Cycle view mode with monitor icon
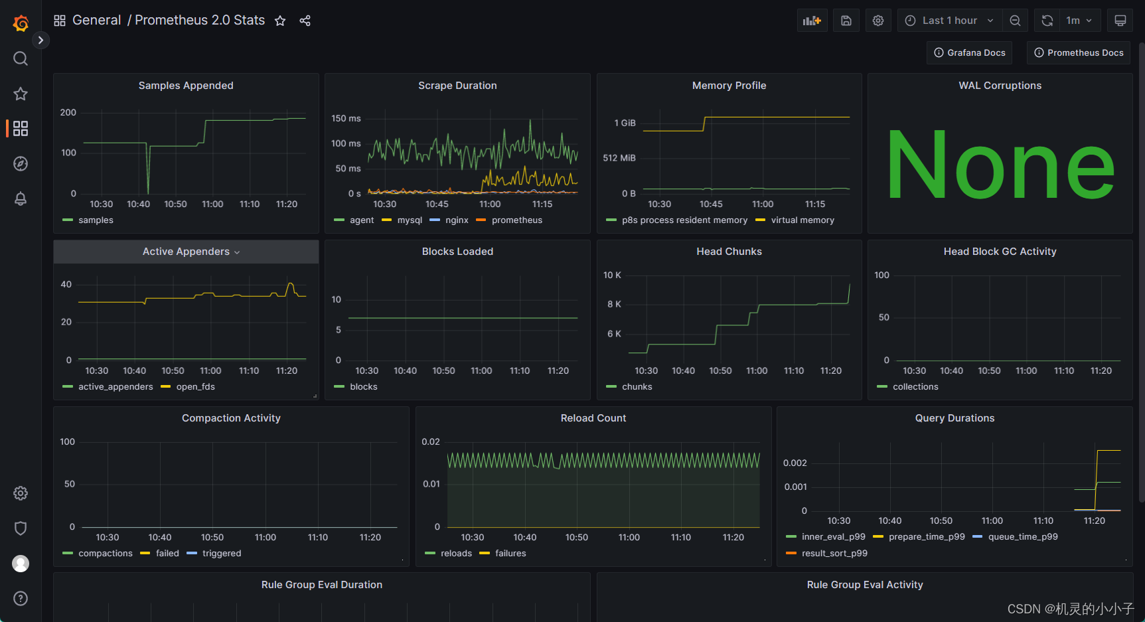 (x=1120, y=21)
